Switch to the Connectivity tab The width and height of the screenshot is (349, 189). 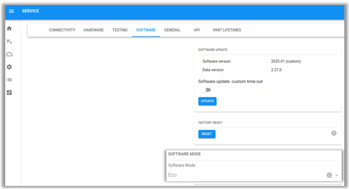coord(62,30)
